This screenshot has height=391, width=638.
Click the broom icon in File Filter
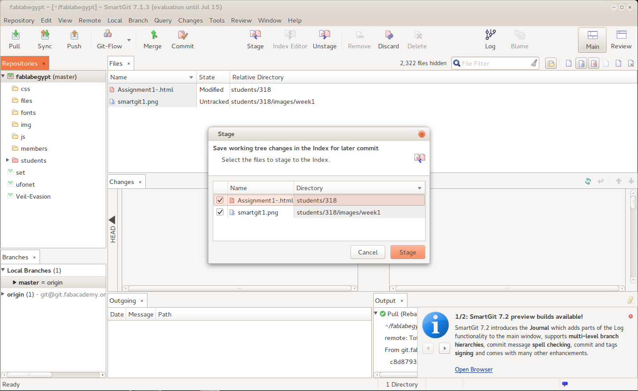click(x=534, y=63)
